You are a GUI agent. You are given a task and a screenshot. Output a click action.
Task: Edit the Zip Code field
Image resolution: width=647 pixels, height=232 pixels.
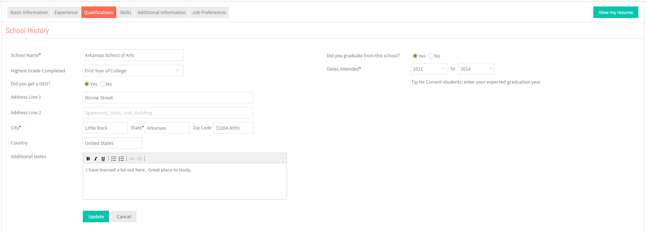tap(233, 128)
